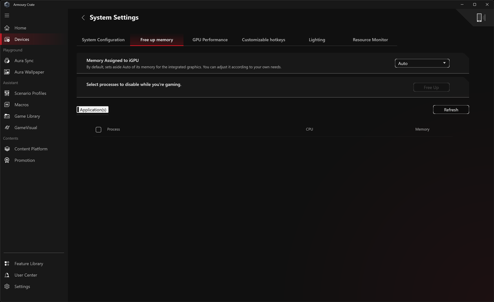Viewport: 494px width, 302px height.
Task: Click the device icon in top-right corner
Action: (480, 18)
